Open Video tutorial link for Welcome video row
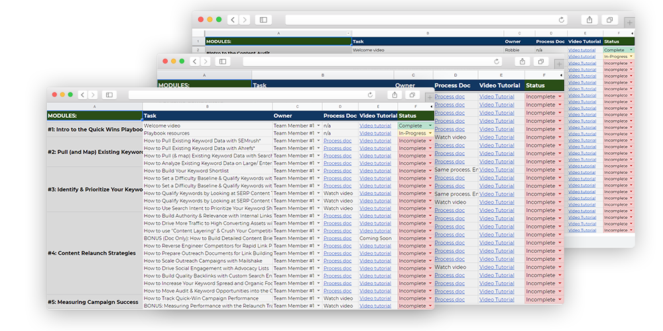 point(375,125)
